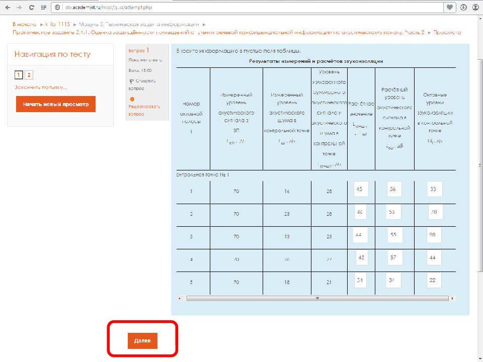This screenshot has width=483, height=362.
Task: Click the heart bookmark icon in the address bar
Action: pos(449,8)
